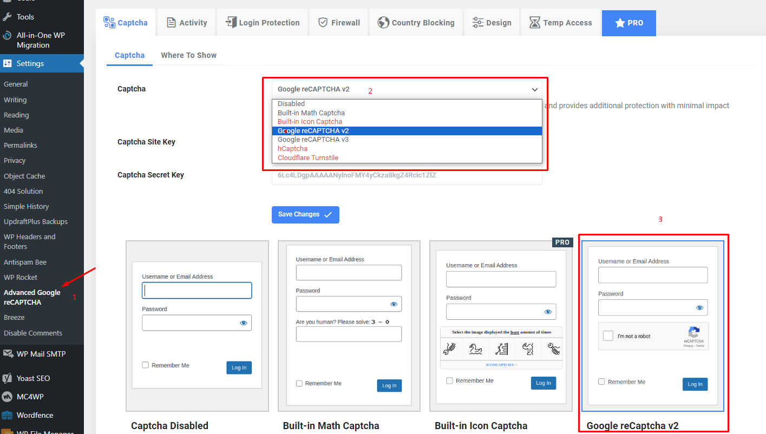This screenshot has height=434, width=766.
Task: Click the Firewall shield icon
Action: [323, 23]
